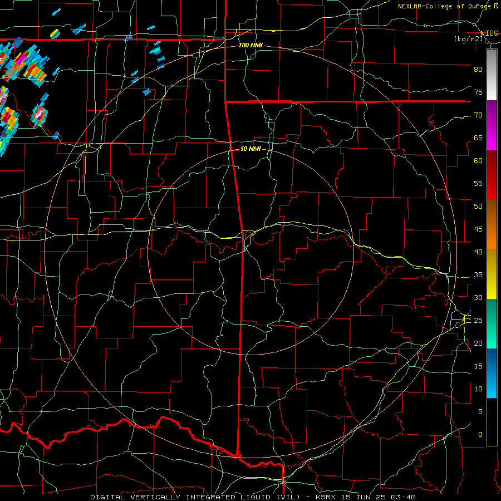Click the 15 JUN 25 03:40 timestamp

click(x=379, y=497)
